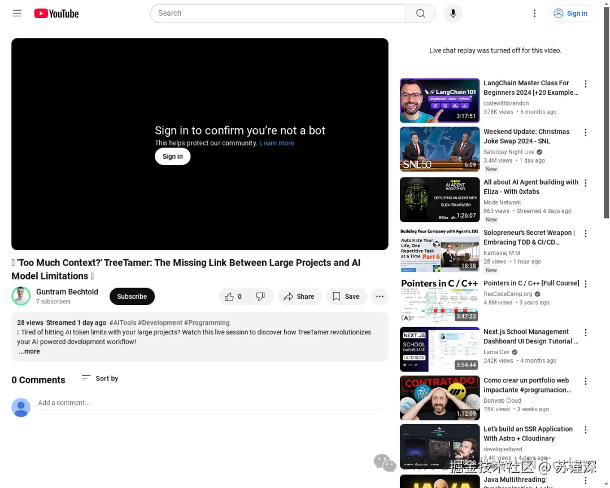The image size is (610, 488).
Task: Open menu for Java Multithreading video
Action: coord(585,481)
